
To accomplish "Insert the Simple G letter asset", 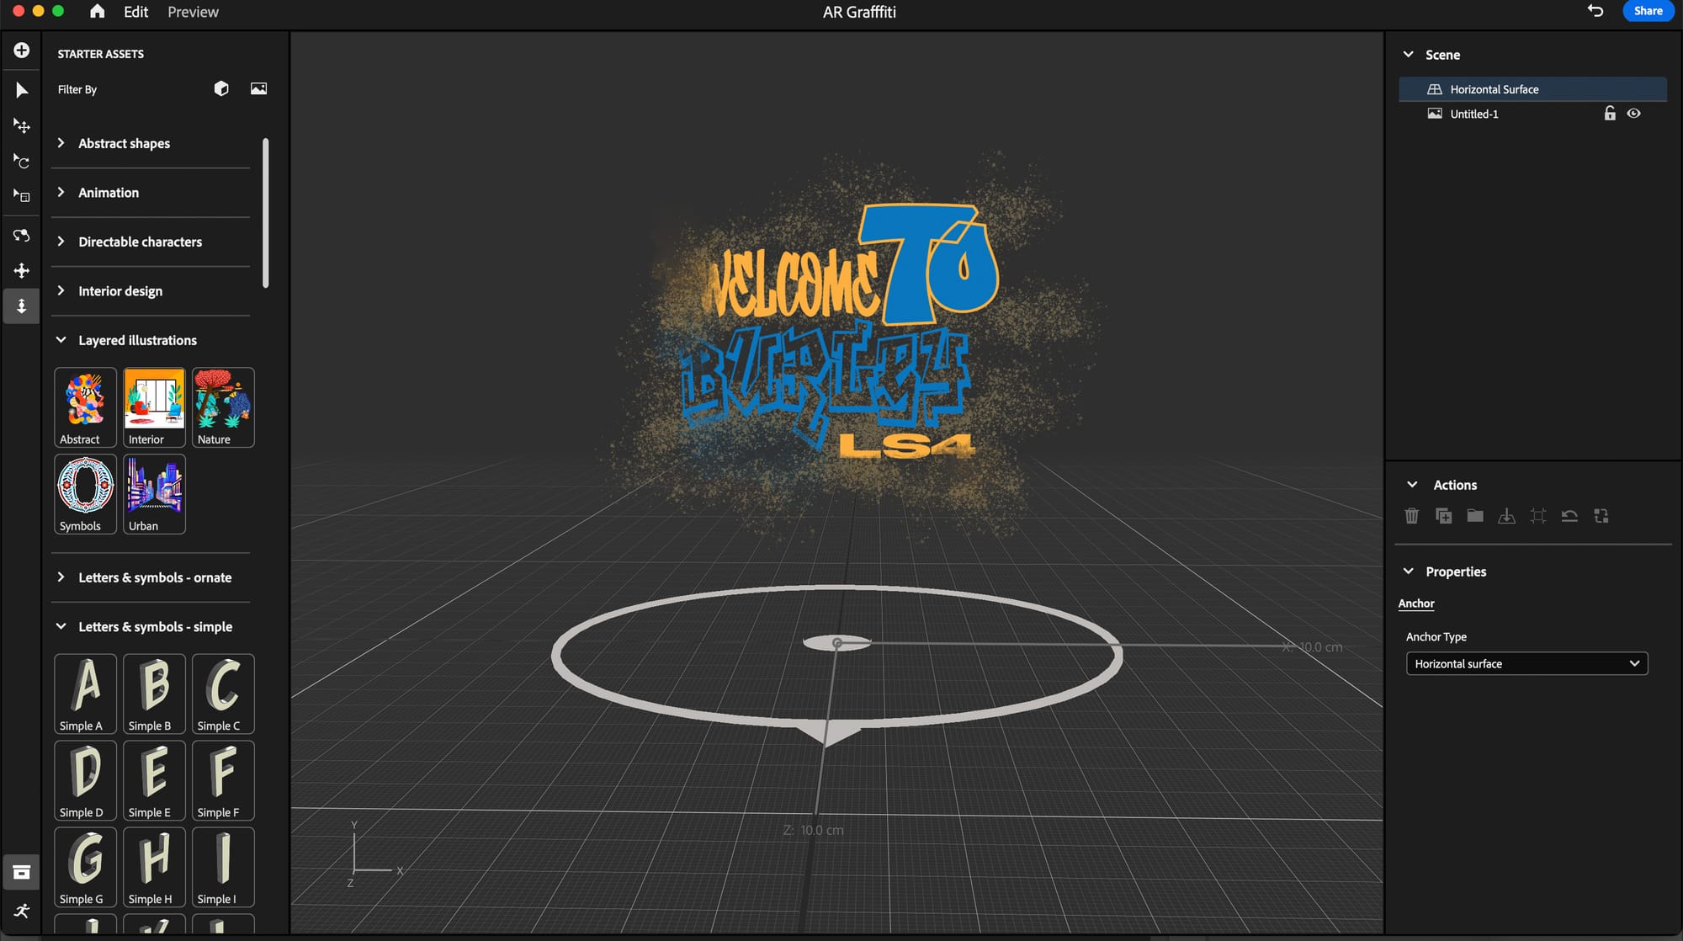I will coord(85,867).
